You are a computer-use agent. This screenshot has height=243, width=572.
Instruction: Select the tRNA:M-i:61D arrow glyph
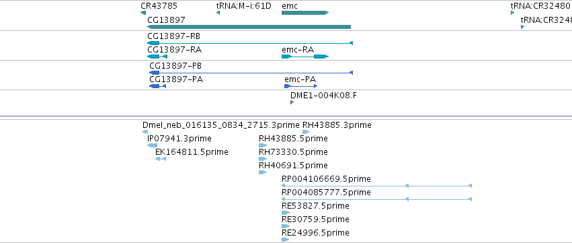[x=218, y=13]
